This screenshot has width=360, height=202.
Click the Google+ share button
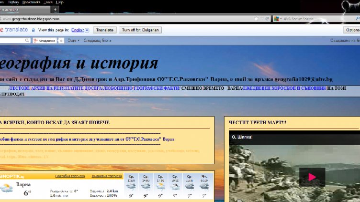pos(45,41)
